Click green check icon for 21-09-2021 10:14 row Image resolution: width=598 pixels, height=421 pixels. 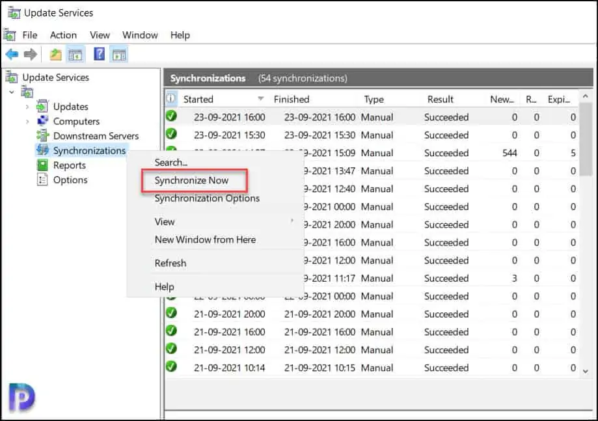pos(171,366)
